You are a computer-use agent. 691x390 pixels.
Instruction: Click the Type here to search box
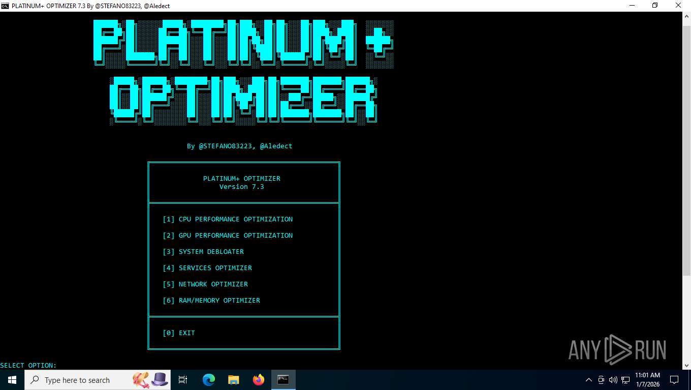tap(98, 380)
